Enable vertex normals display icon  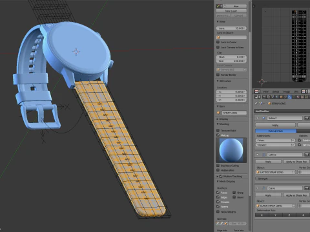tap(218, 224)
